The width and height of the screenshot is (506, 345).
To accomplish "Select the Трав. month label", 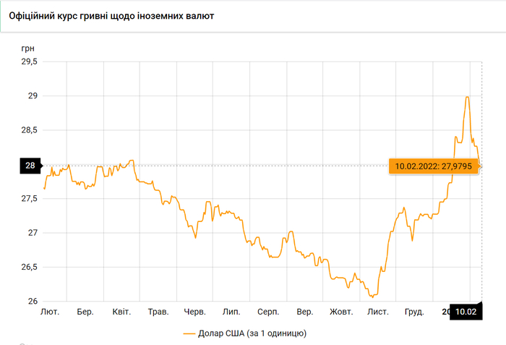I will (158, 312).
